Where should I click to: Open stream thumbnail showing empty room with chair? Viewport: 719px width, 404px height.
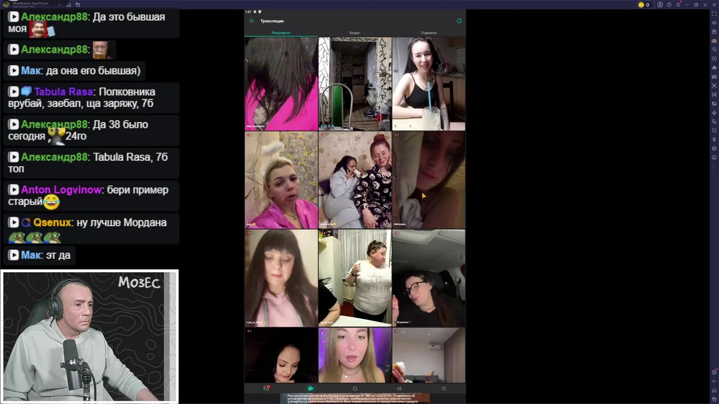[355, 84]
